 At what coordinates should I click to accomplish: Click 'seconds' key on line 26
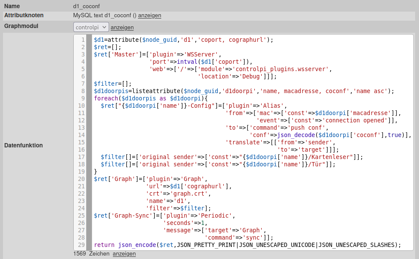[178, 223]
